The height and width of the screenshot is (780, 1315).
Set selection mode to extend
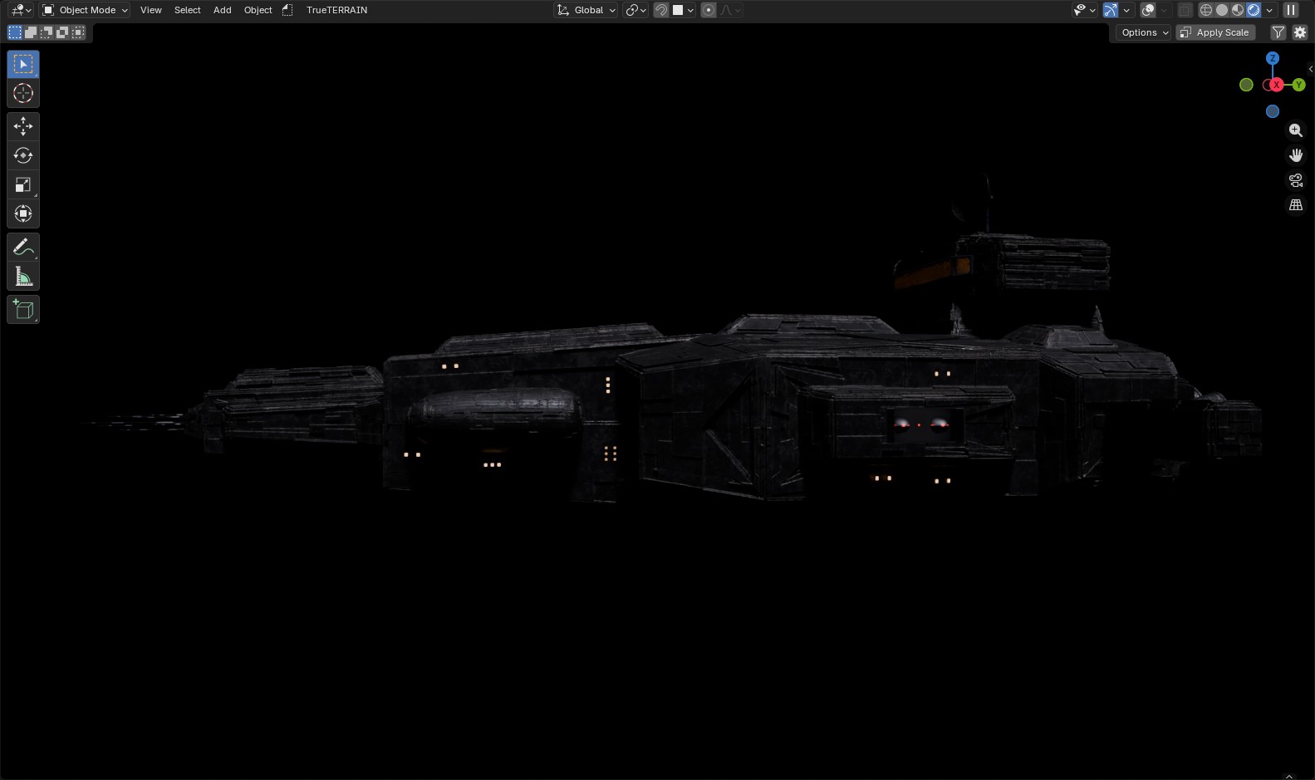[31, 32]
